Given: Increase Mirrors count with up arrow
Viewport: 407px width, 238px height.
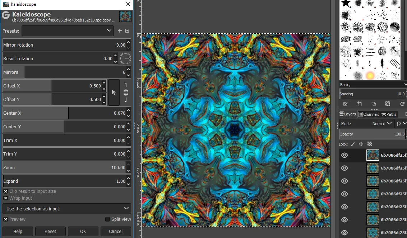Looking at the screenshot, I should click(x=129, y=69).
